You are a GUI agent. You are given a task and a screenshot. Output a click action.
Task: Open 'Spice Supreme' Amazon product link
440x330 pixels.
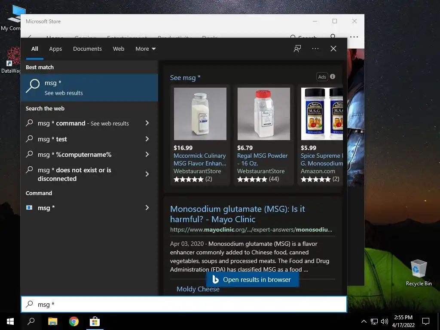tap(322, 159)
